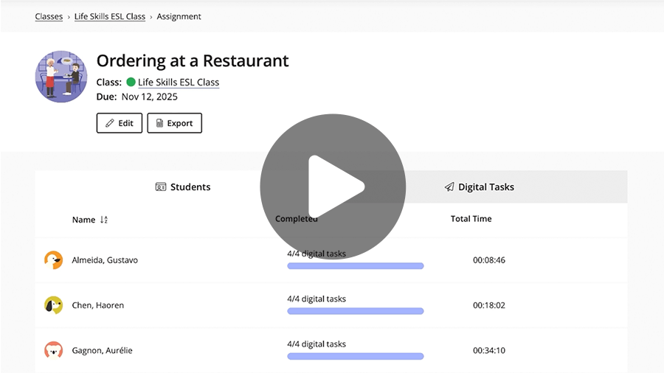Click the Total Time column header

click(471, 219)
